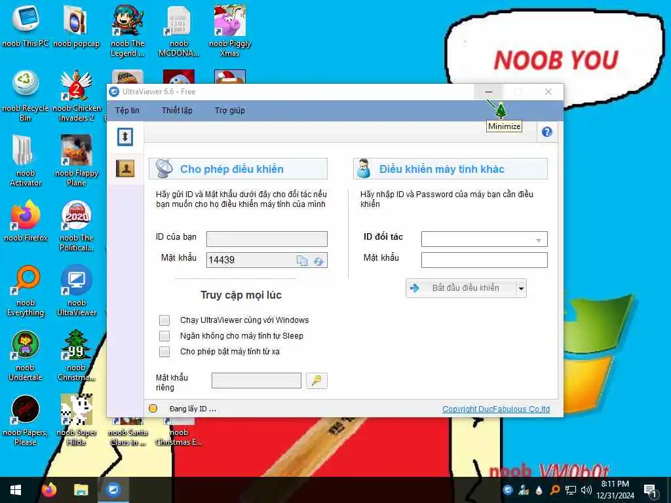Open network status tray icon
Screen dimensions: 671x503
tap(571, 490)
